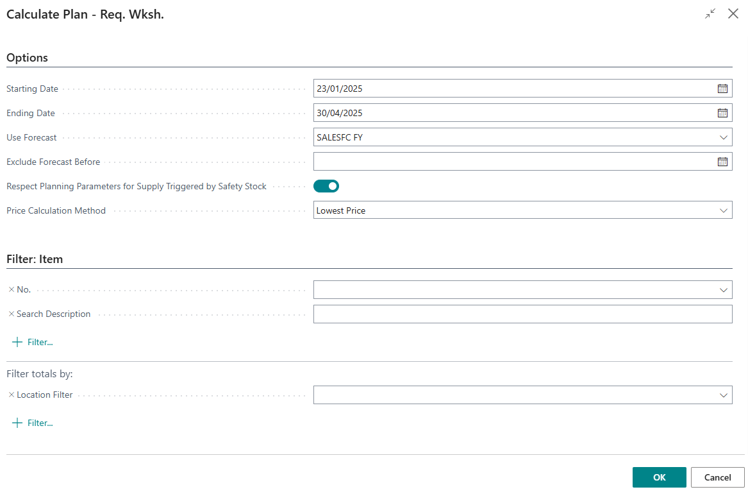The image size is (748, 494).
Task: Open the Exclude Forecast Before calendar picker
Action: 724,161
